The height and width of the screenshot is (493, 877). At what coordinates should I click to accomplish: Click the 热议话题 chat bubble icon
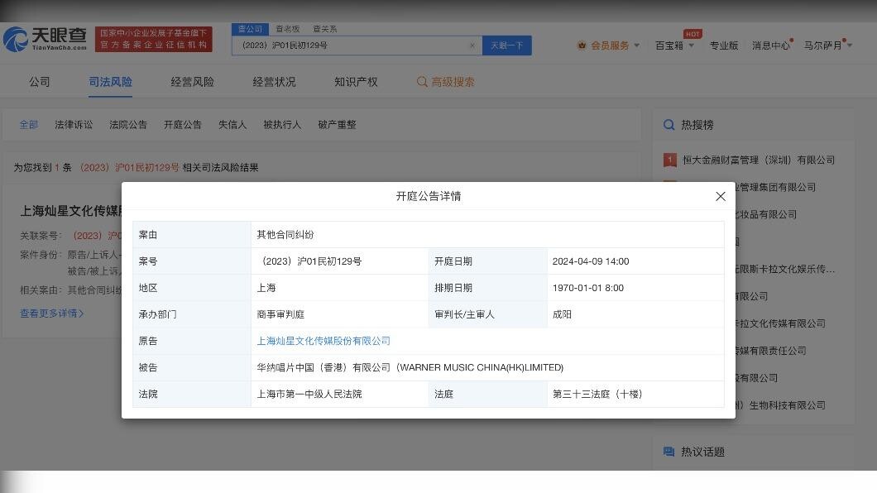669,452
